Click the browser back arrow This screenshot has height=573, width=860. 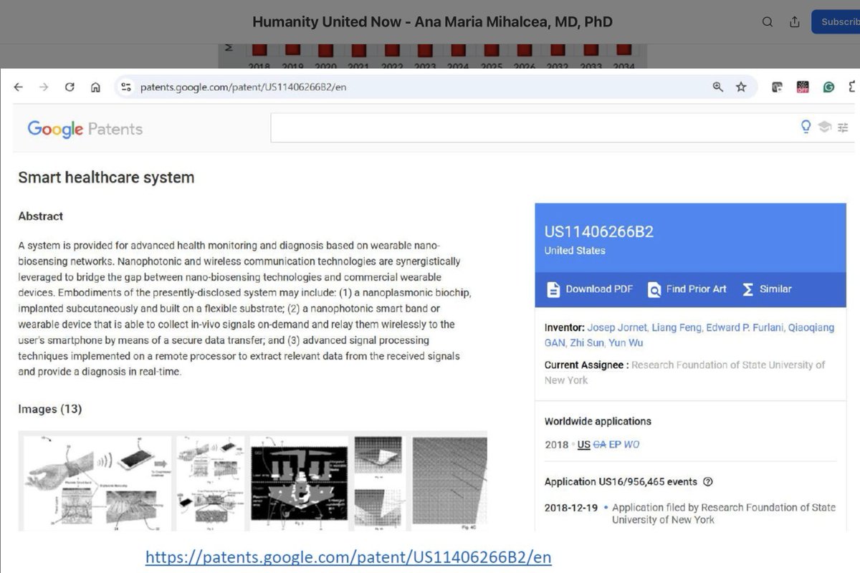(19, 87)
